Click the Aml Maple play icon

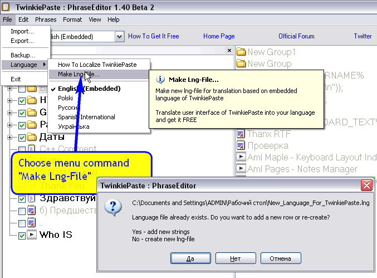[x=241, y=157]
